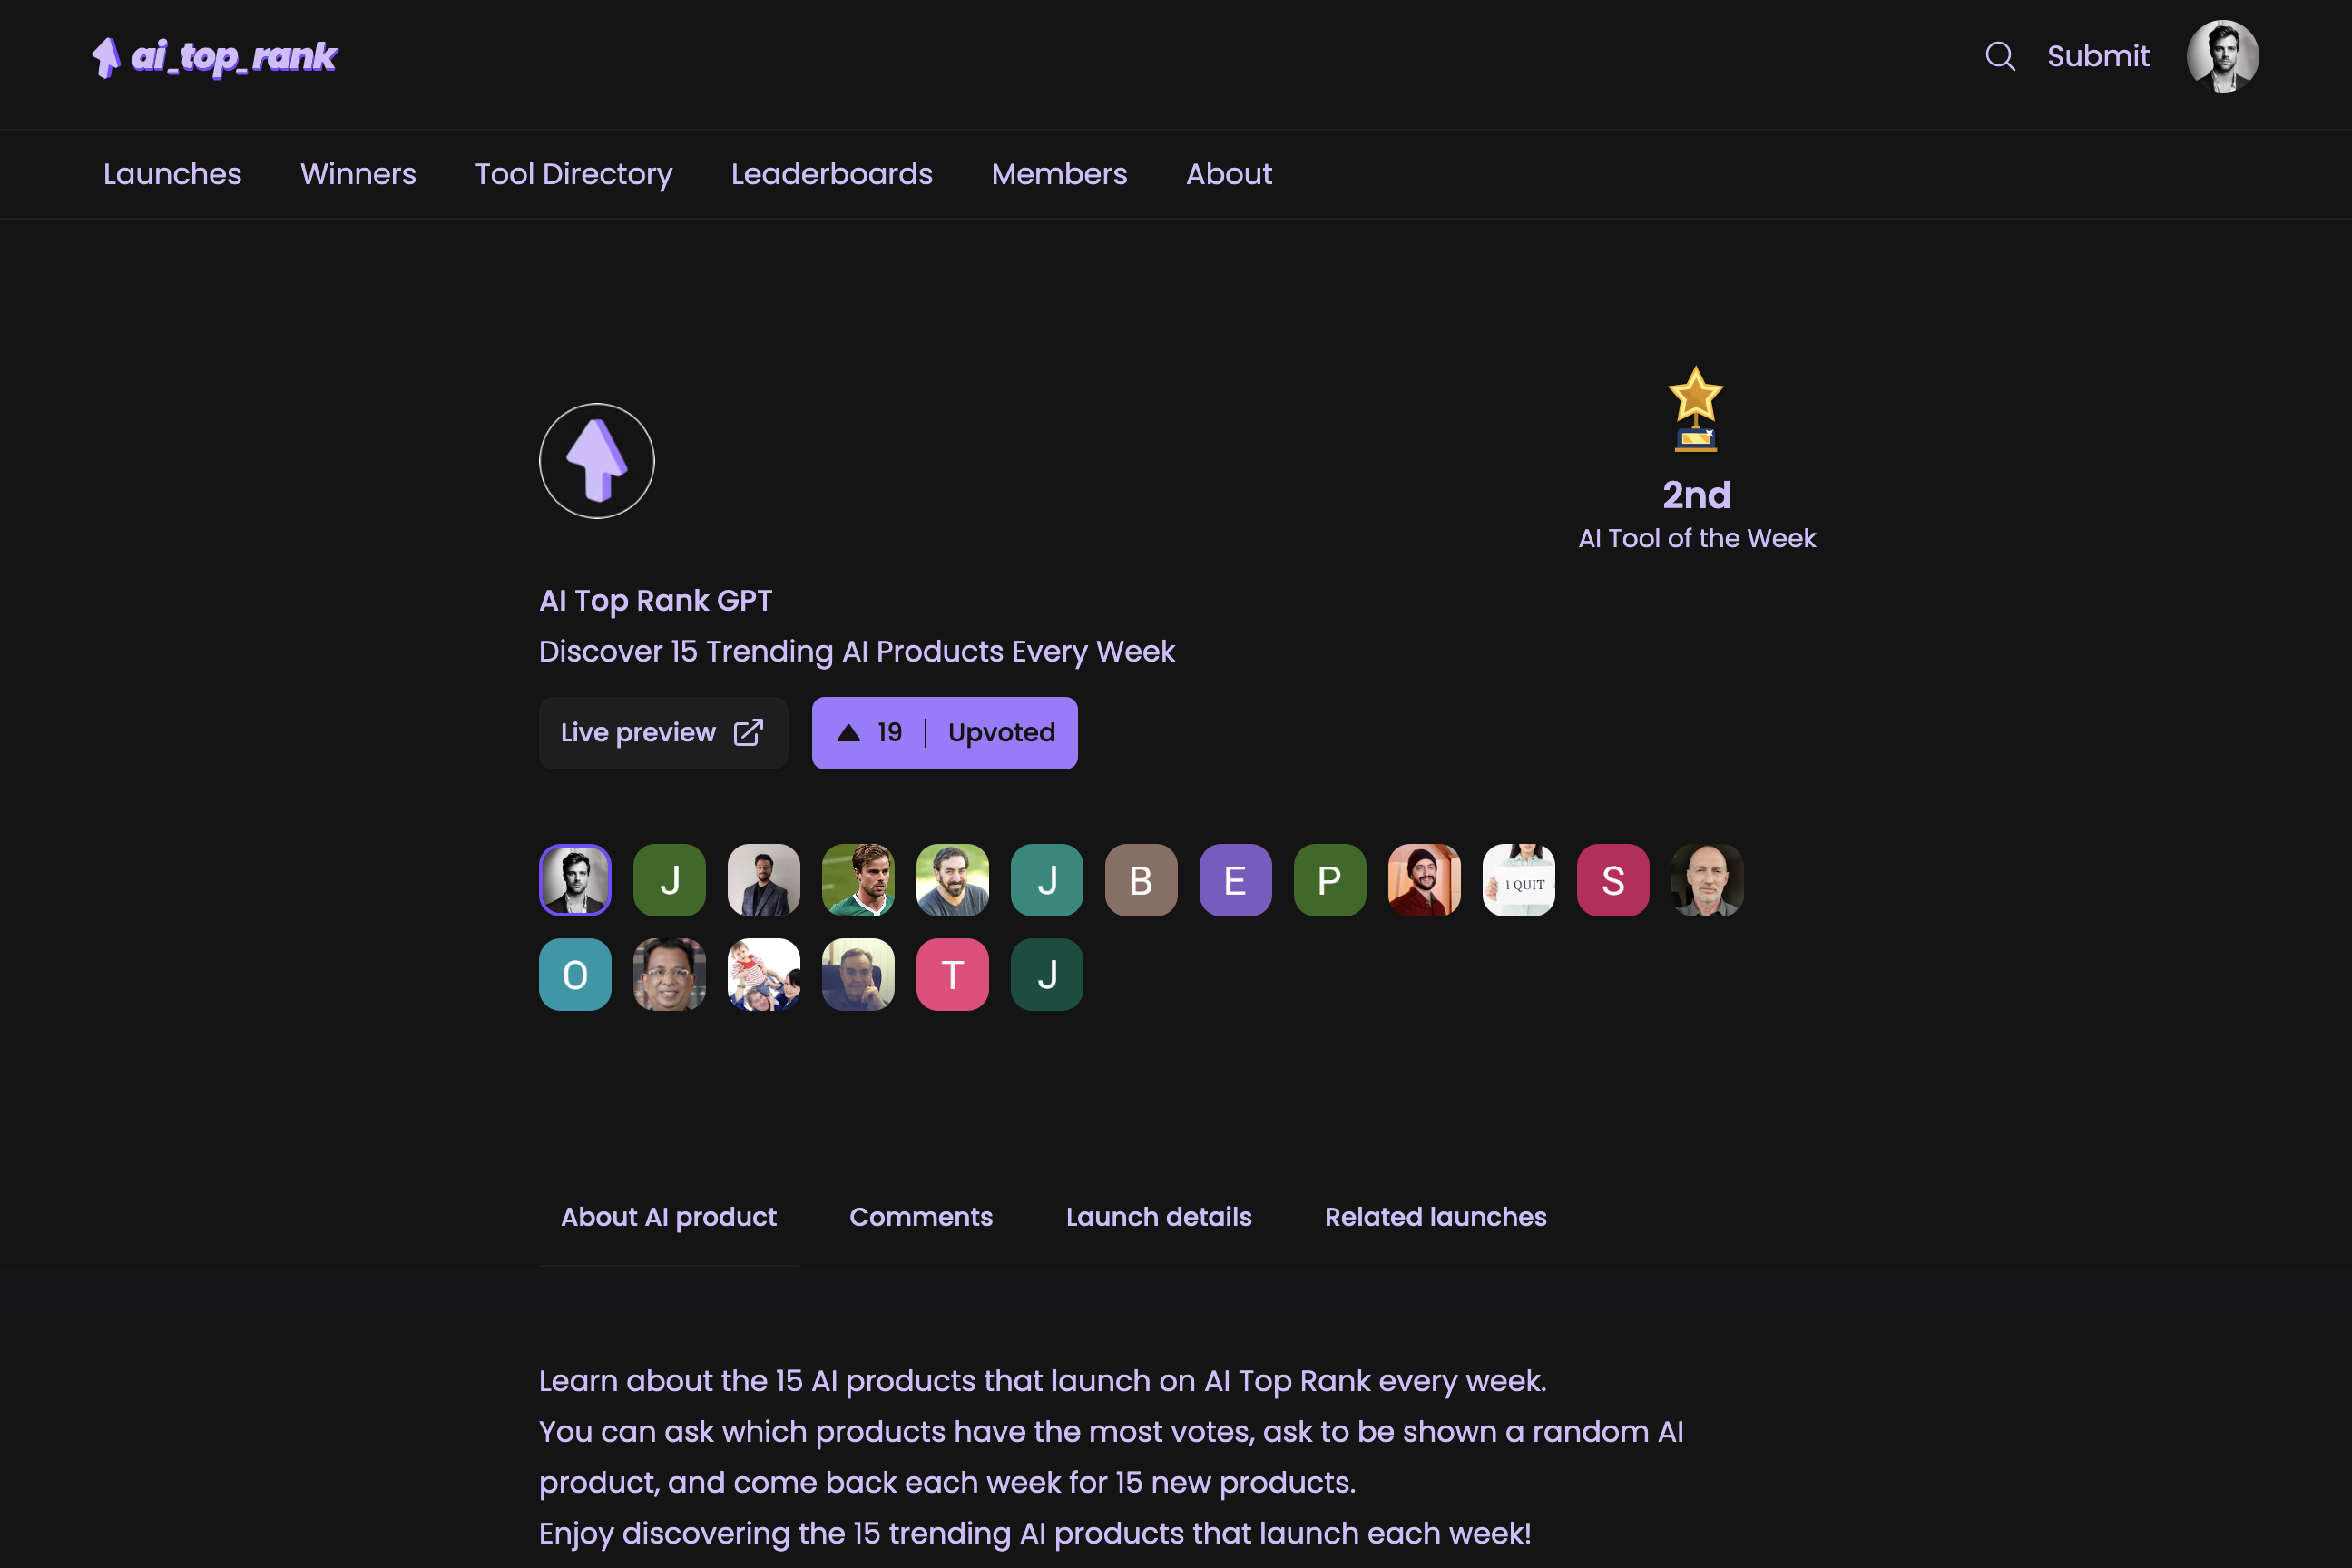Toggle the 19 Upvoted button
2352x1568 pixels.
[945, 733]
